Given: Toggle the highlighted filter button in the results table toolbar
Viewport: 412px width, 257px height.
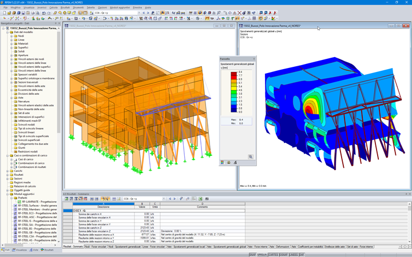Looking at the screenshot, I should [104, 199].
